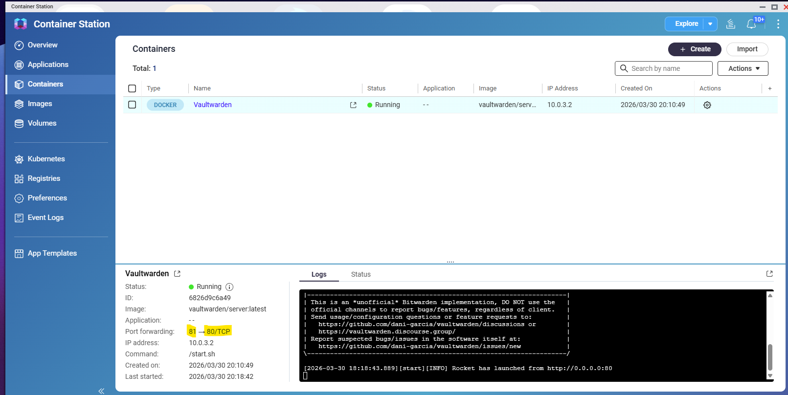Switch to the Logs tab
The image size is (788, 395).
(319, 274)
